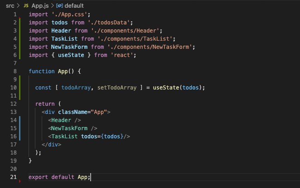The height and width of the screenshot is (188, 300).
Task: Click the './App.css' import string
Action: pos(69,14)
